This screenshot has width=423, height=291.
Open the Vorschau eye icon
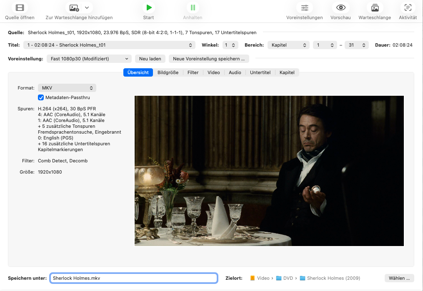(x=341, y=8)
